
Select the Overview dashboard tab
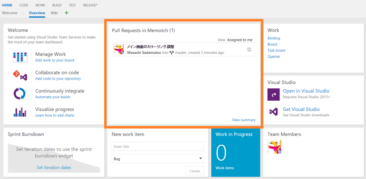pos(37,13)
